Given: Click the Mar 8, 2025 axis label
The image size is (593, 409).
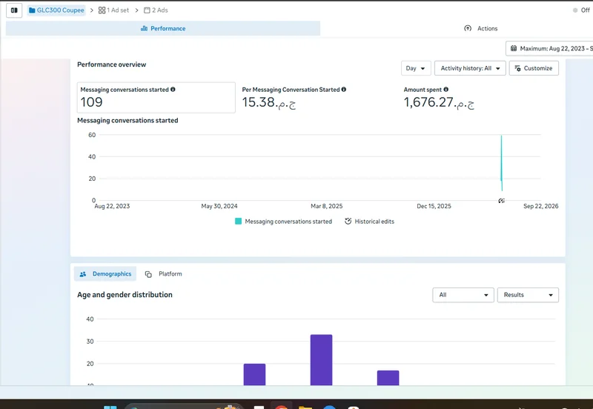Looking at the screenshot, I should (x=327, y=206).
